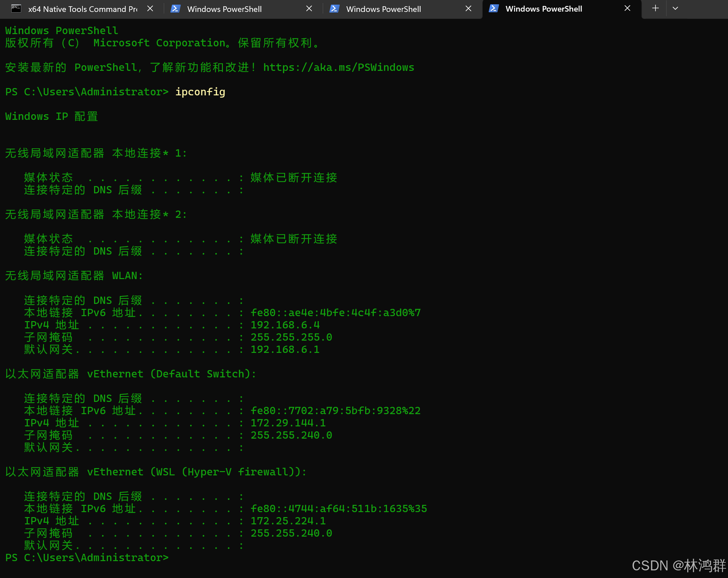Click the WLAN default gateway 192.168.6.1

[285, 350]
